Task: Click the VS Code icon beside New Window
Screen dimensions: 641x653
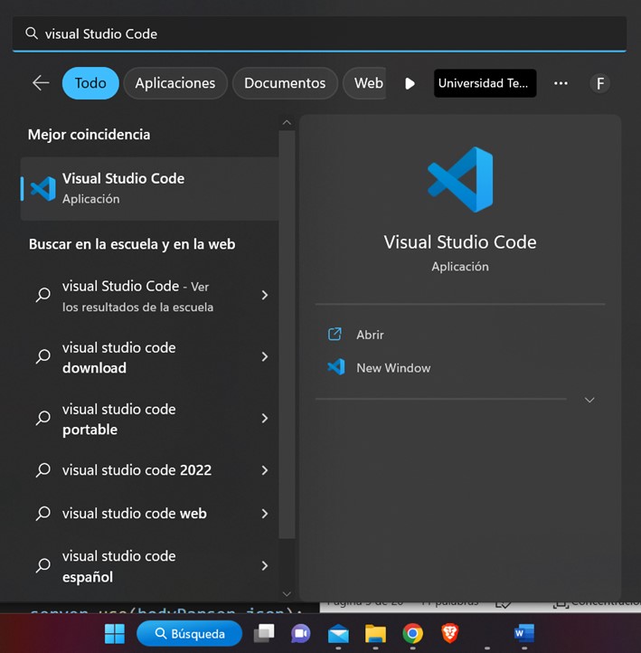Action: click(336, 367)
